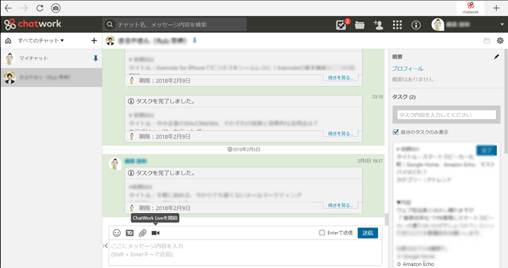
Task: Click the browser forward arrow
Action: [x=24, y=8]
